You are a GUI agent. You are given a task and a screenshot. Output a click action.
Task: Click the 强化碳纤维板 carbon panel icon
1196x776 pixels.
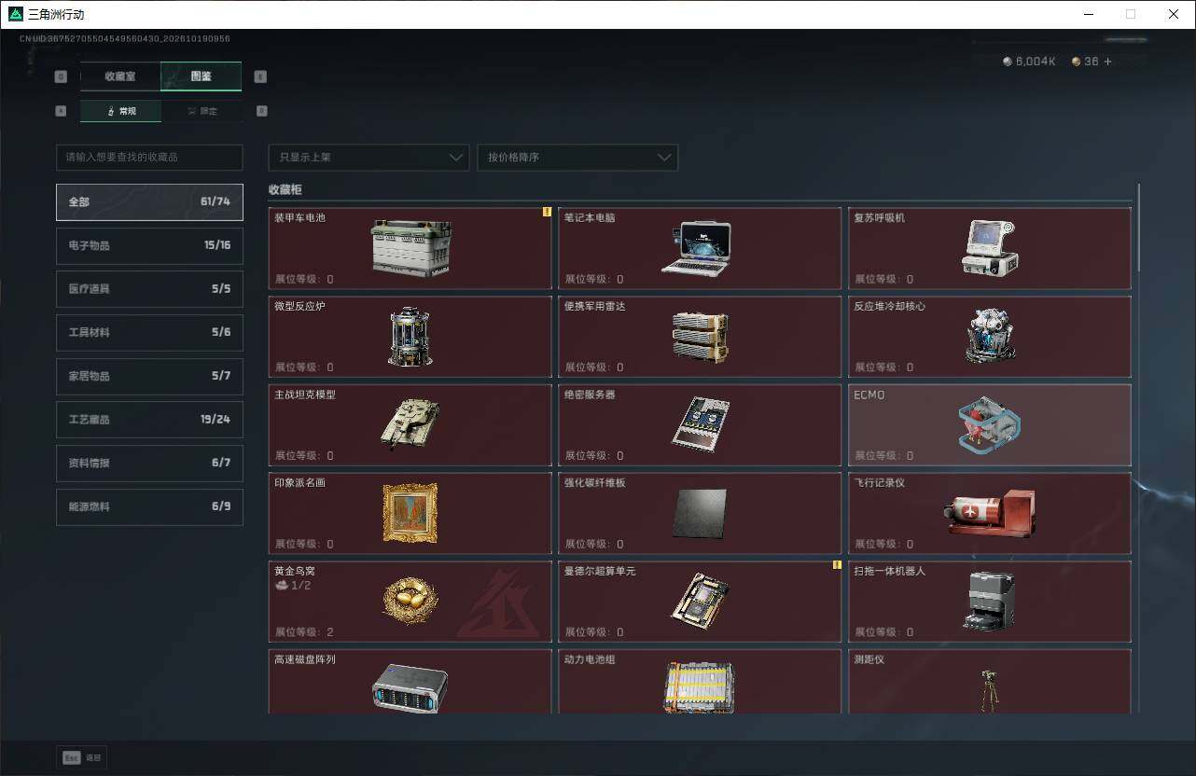pyautogui.click(x=700, y=513)
